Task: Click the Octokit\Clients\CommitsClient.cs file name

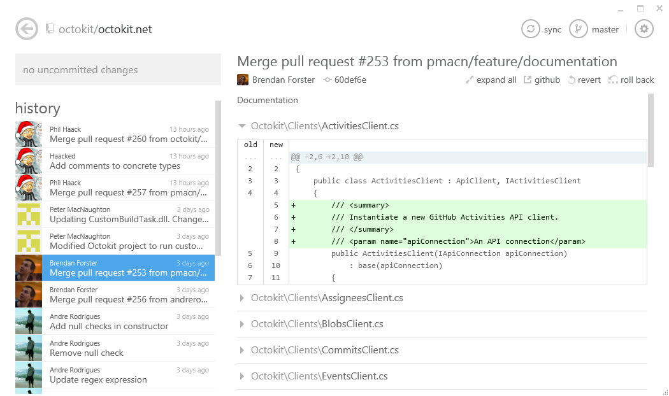Action: click(x=325, y=350)
